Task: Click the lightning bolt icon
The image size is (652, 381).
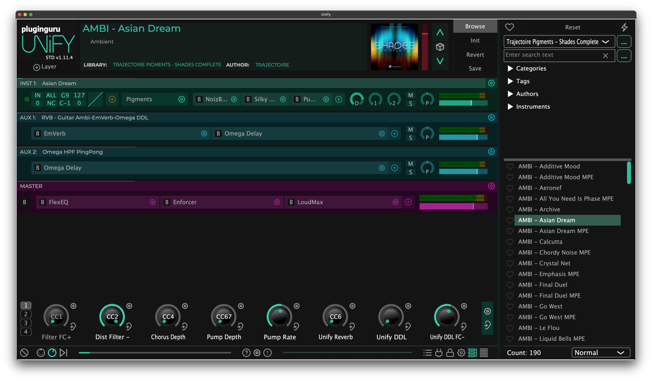Action: (x=624, y=27)
